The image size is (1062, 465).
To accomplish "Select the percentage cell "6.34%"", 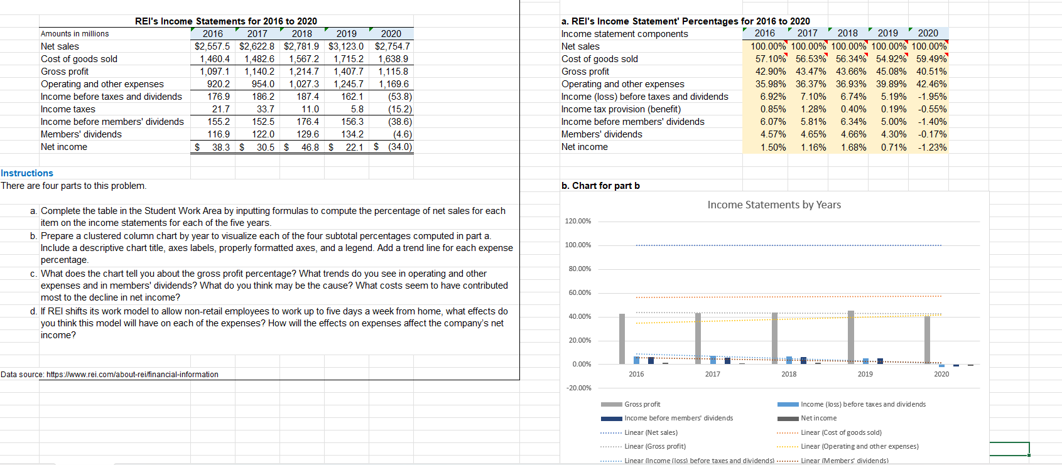I will pos(853,122).
